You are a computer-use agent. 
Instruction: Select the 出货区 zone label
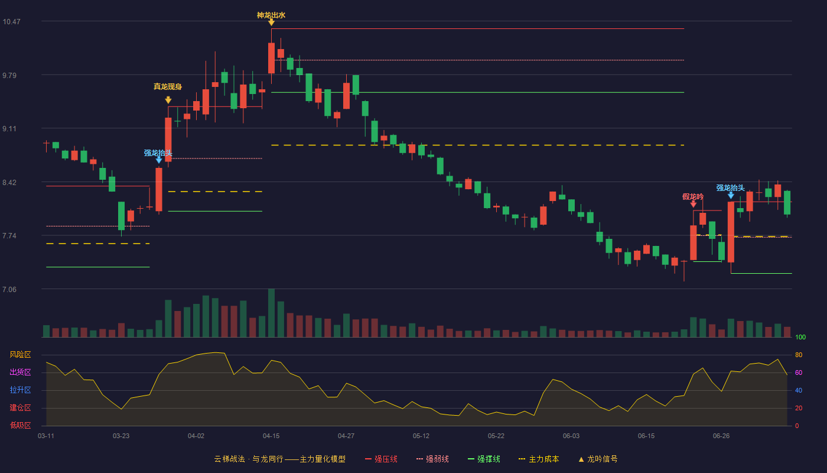tap(20, 372)
